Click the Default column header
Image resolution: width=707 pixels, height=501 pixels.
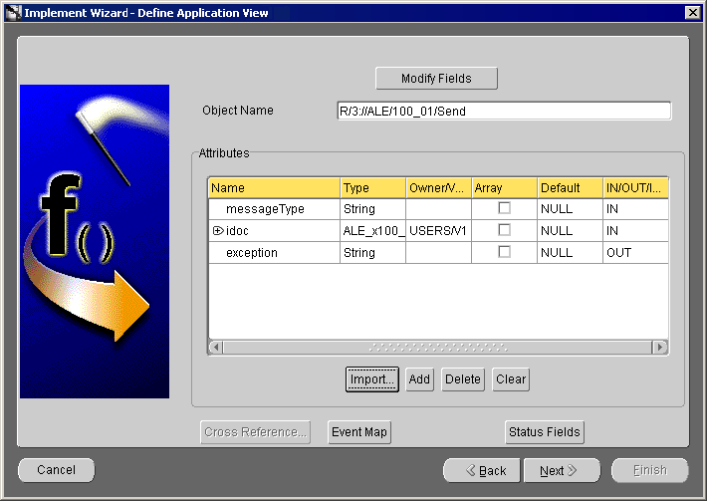(x=571, y=188)
